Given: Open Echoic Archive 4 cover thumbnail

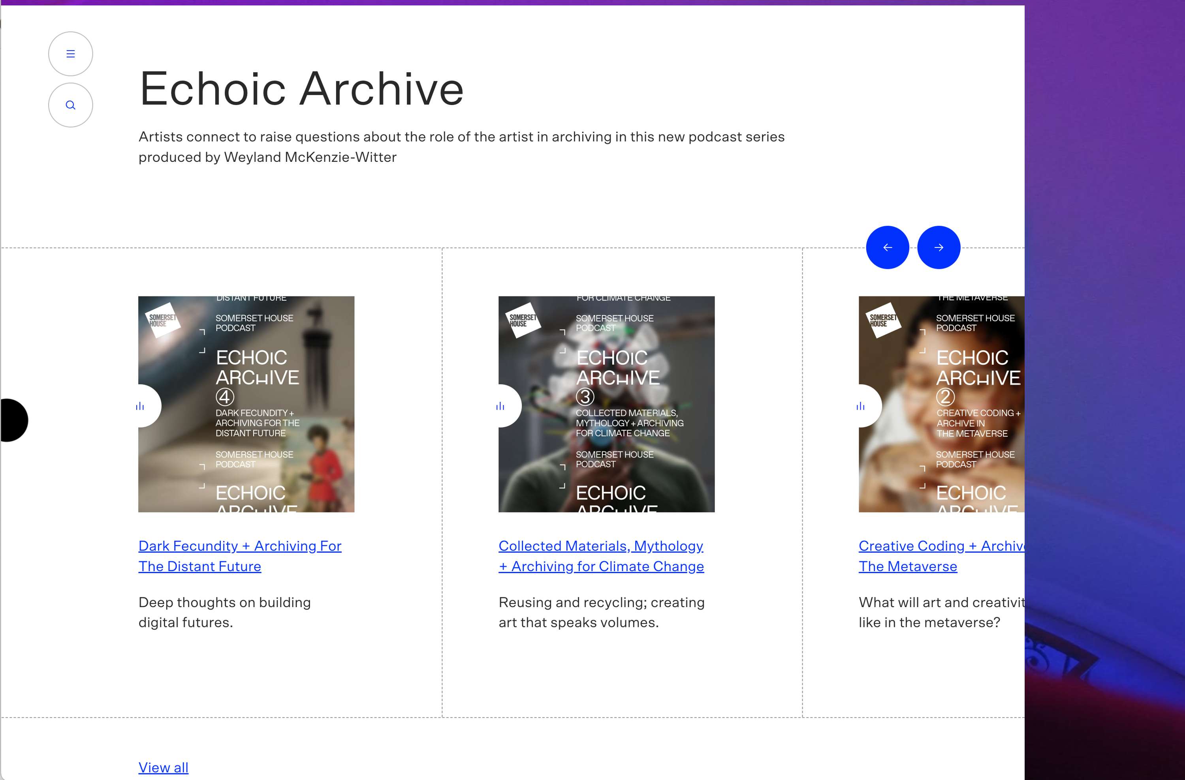Looking at the screenshot, I should 246,404.
